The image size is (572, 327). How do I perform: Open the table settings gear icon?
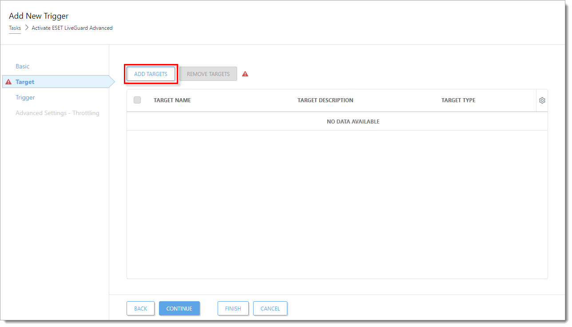[542, 100]
